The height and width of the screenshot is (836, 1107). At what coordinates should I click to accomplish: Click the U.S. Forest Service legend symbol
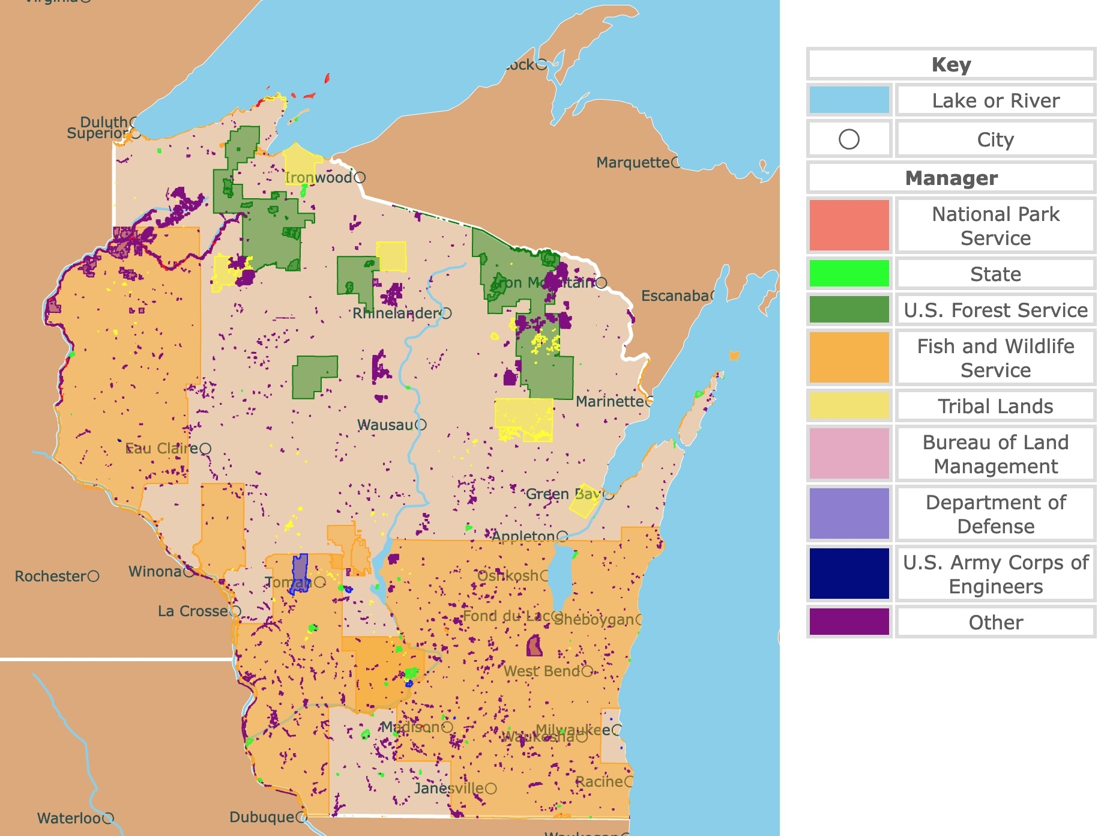850,310
